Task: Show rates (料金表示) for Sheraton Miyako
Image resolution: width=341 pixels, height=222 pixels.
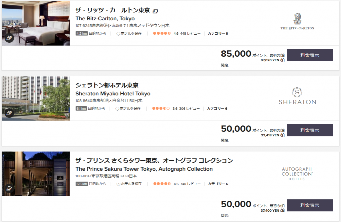Action: click(310, 130)
